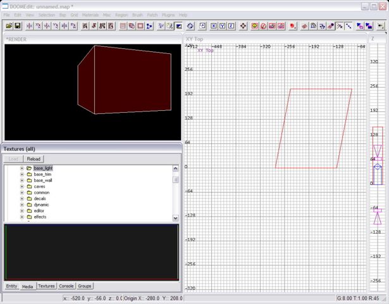Select the caves folder label
Screen dimensions: 389x304
pyautogui.click(x=39, y=187)
